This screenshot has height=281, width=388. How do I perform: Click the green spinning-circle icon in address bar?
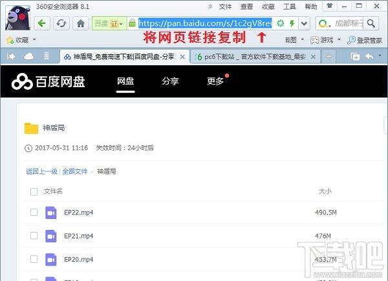pyautogui.click(x=281, y=23)
